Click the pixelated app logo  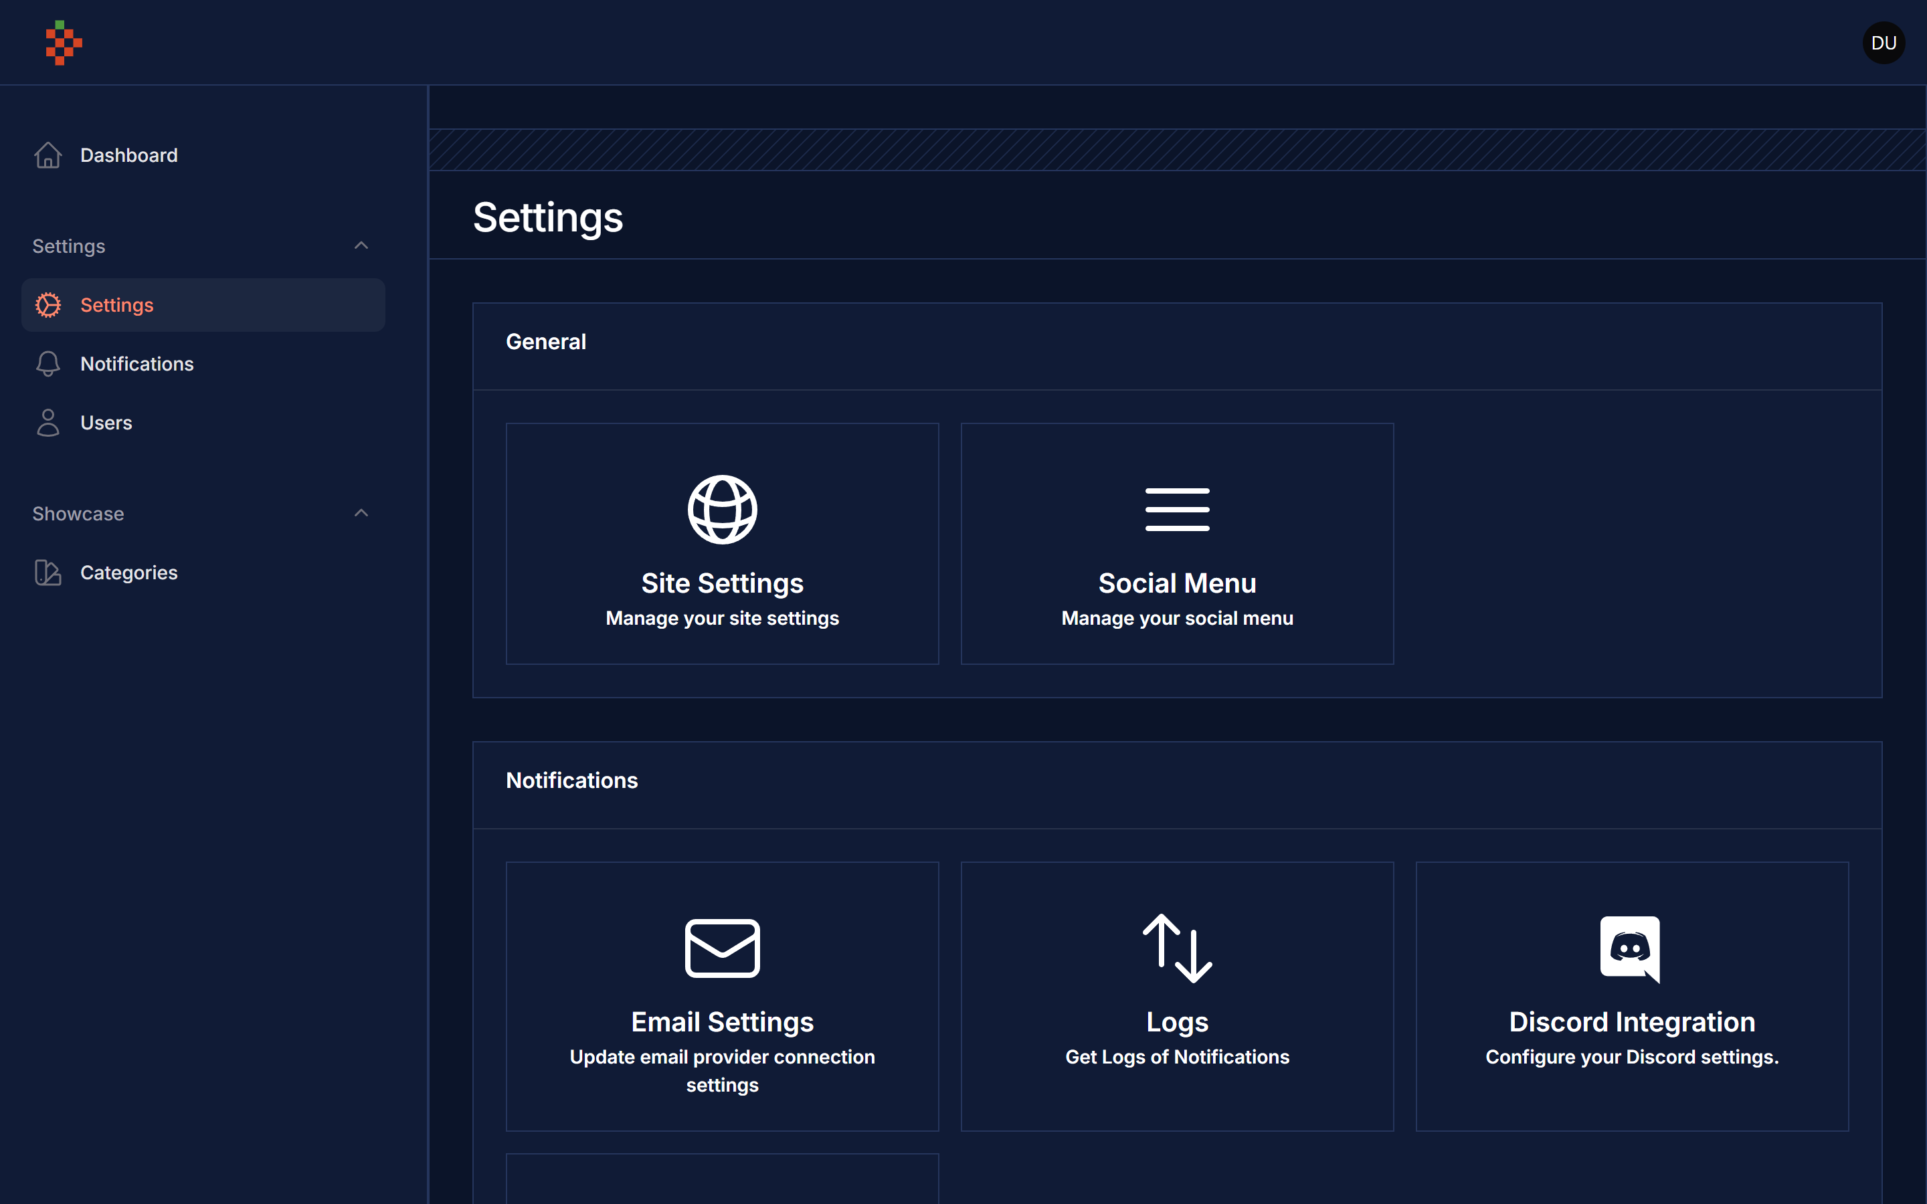[64, 43]
